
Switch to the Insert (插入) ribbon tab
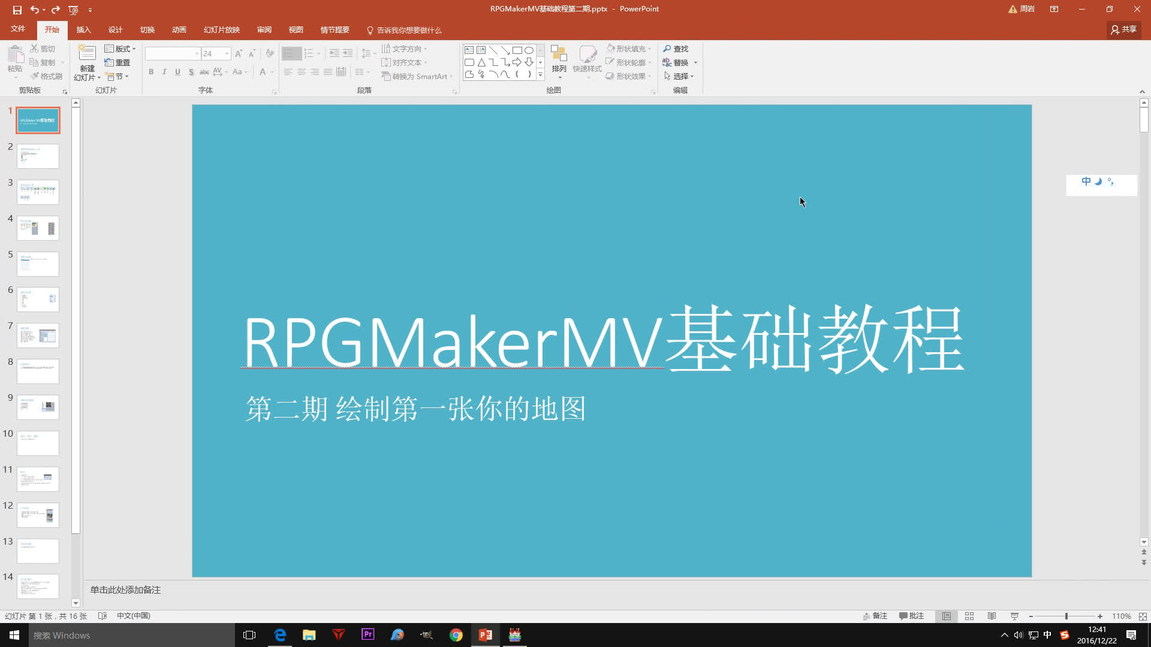[84, 29]
